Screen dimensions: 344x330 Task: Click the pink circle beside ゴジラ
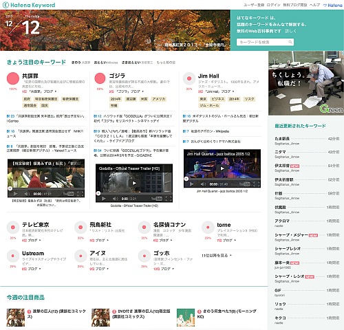coord(100,78)
